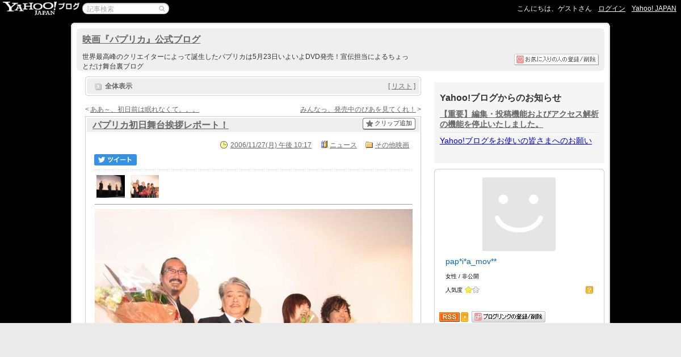This screenshot has height=357, width=681.
Task: Click the ツイート button
Action: 115,160
